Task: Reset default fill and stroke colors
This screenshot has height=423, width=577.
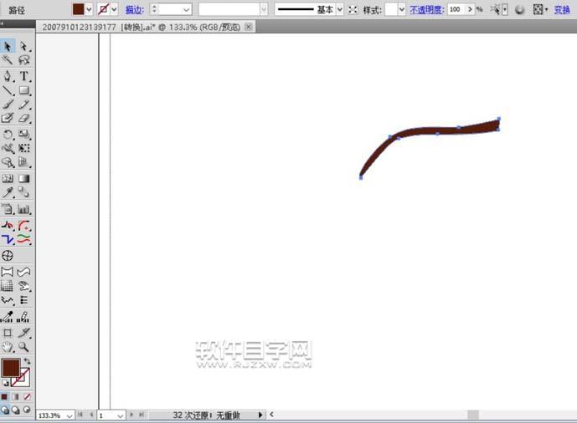Action: [6, 383]
